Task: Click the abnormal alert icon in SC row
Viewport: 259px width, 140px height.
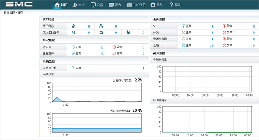Action: coord(224,26)
